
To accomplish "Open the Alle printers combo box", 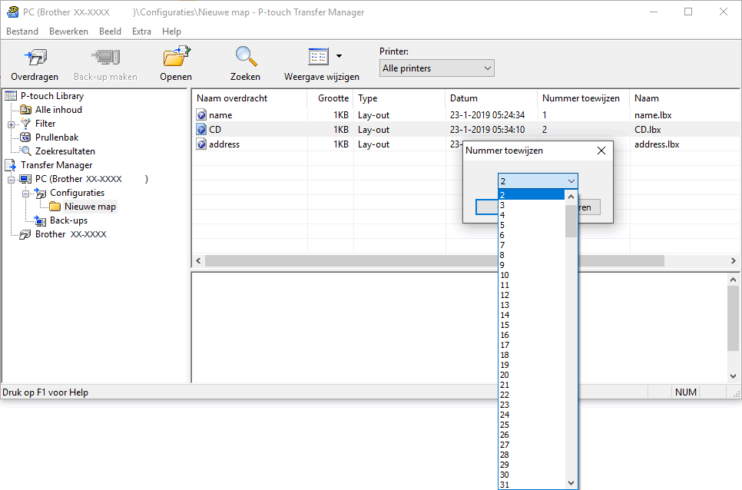I will coord(437,68).
